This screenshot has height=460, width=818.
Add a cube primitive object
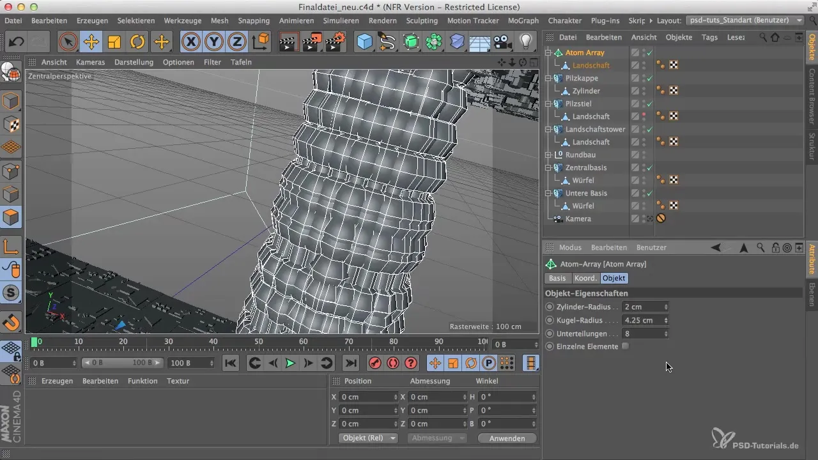(364, 42)
